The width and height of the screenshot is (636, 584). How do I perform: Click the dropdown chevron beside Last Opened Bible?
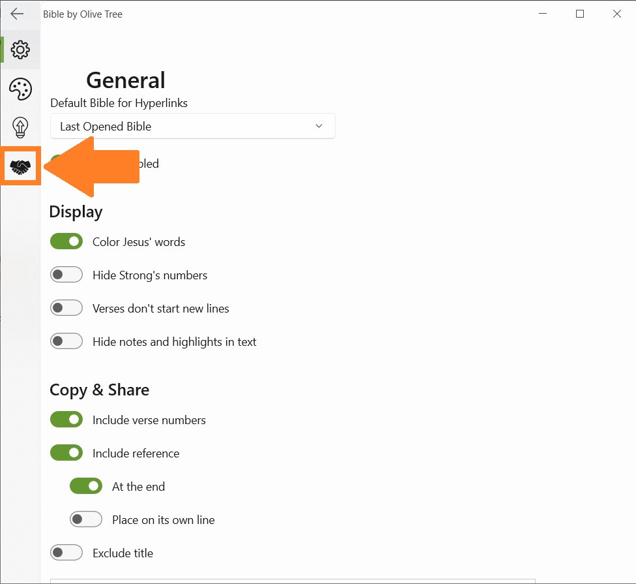[x=319, y=126]
